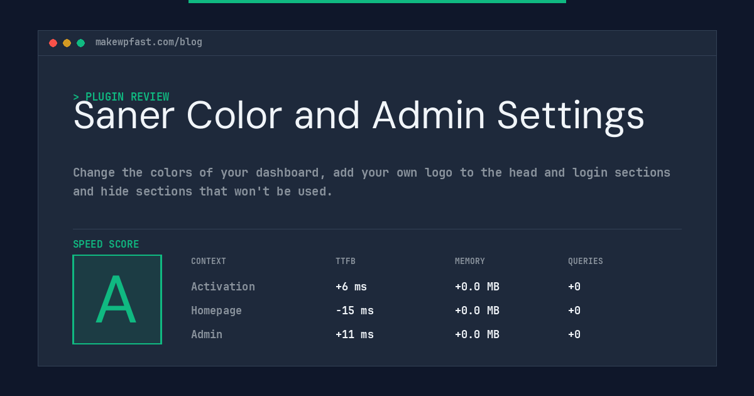Click the MEMORY column header

click(x=470, y=261)
